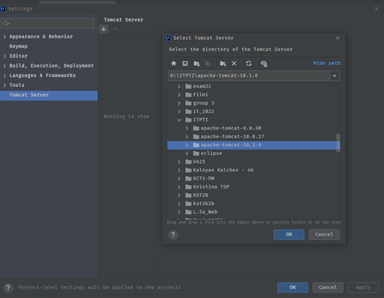The image size is (384, 298).
Task: Select kst3k2b folder
Action: click(204, 204)
